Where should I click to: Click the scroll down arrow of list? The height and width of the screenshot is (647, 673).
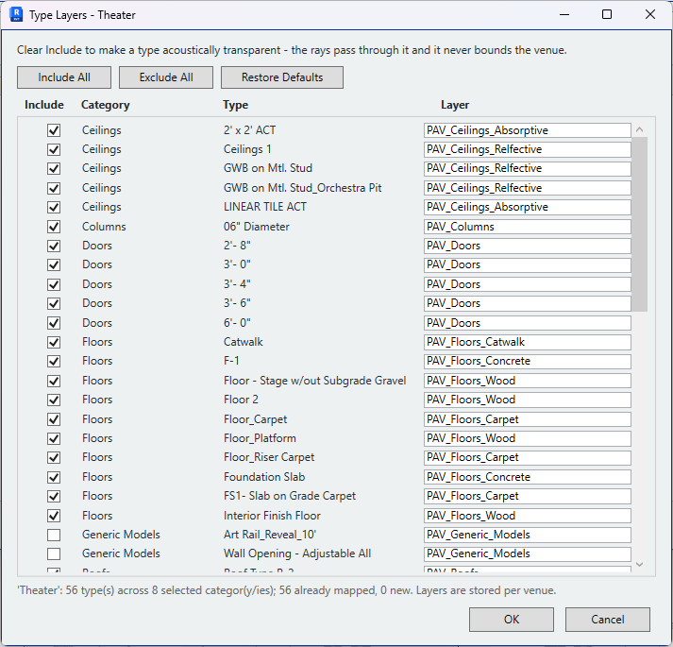(x=640, y=565)
